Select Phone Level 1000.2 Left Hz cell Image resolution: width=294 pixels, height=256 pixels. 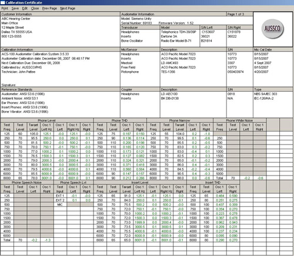[46, 151]
